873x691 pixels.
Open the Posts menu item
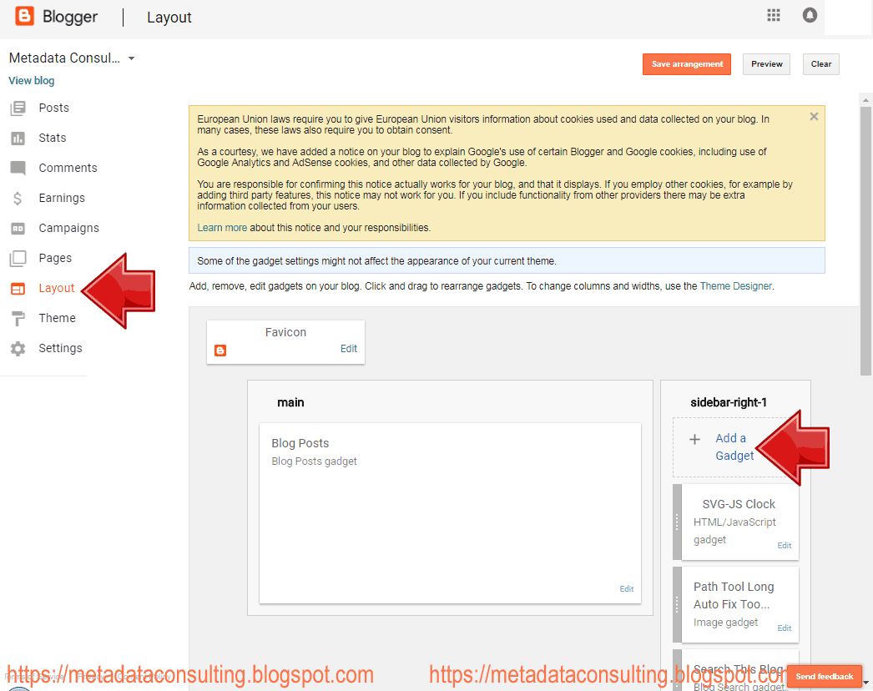click(x=54, y=108)
